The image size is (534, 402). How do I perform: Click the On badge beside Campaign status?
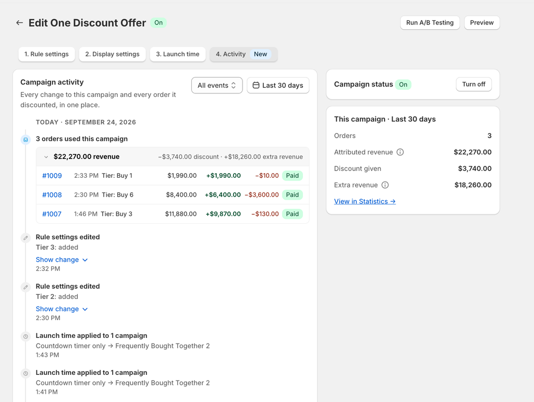(x=403, y=84)
